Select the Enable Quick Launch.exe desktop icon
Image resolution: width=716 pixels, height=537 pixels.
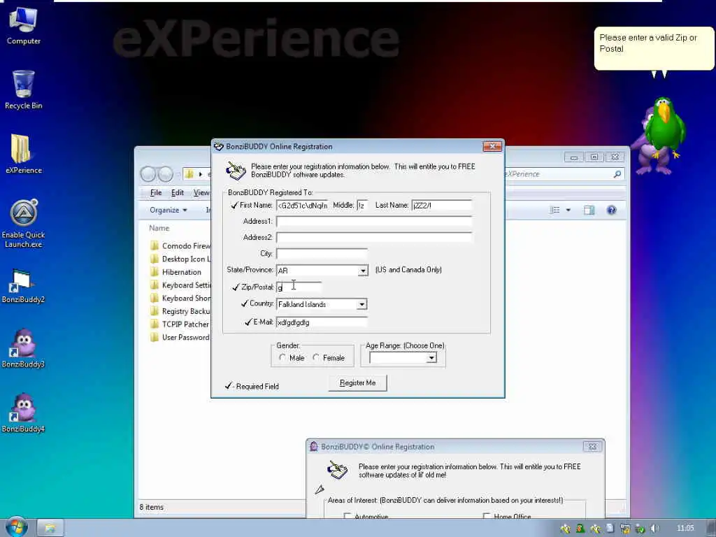(x=23, y=224)
